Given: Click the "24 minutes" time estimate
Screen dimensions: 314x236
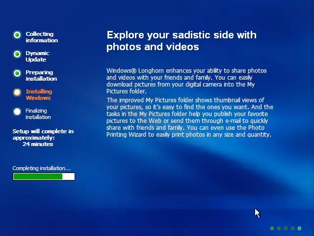Looking at the screenshot, I should point(38,144).
